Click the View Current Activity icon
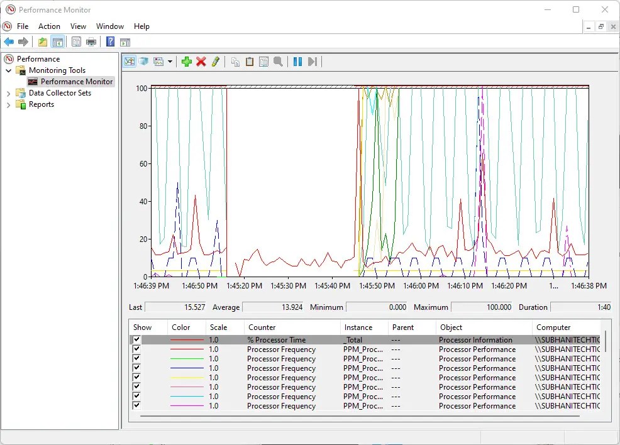 tap(130, 62)
